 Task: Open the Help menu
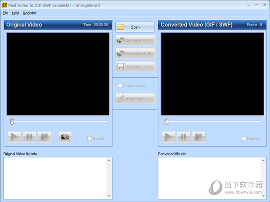pos(15,13)
